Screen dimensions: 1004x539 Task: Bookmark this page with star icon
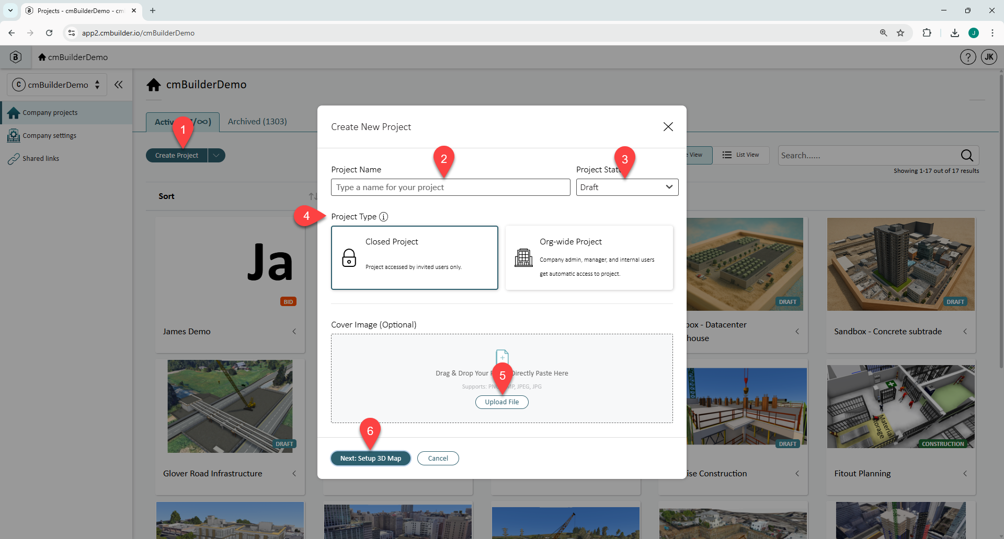pyautogui.click(x=900, y=33)
